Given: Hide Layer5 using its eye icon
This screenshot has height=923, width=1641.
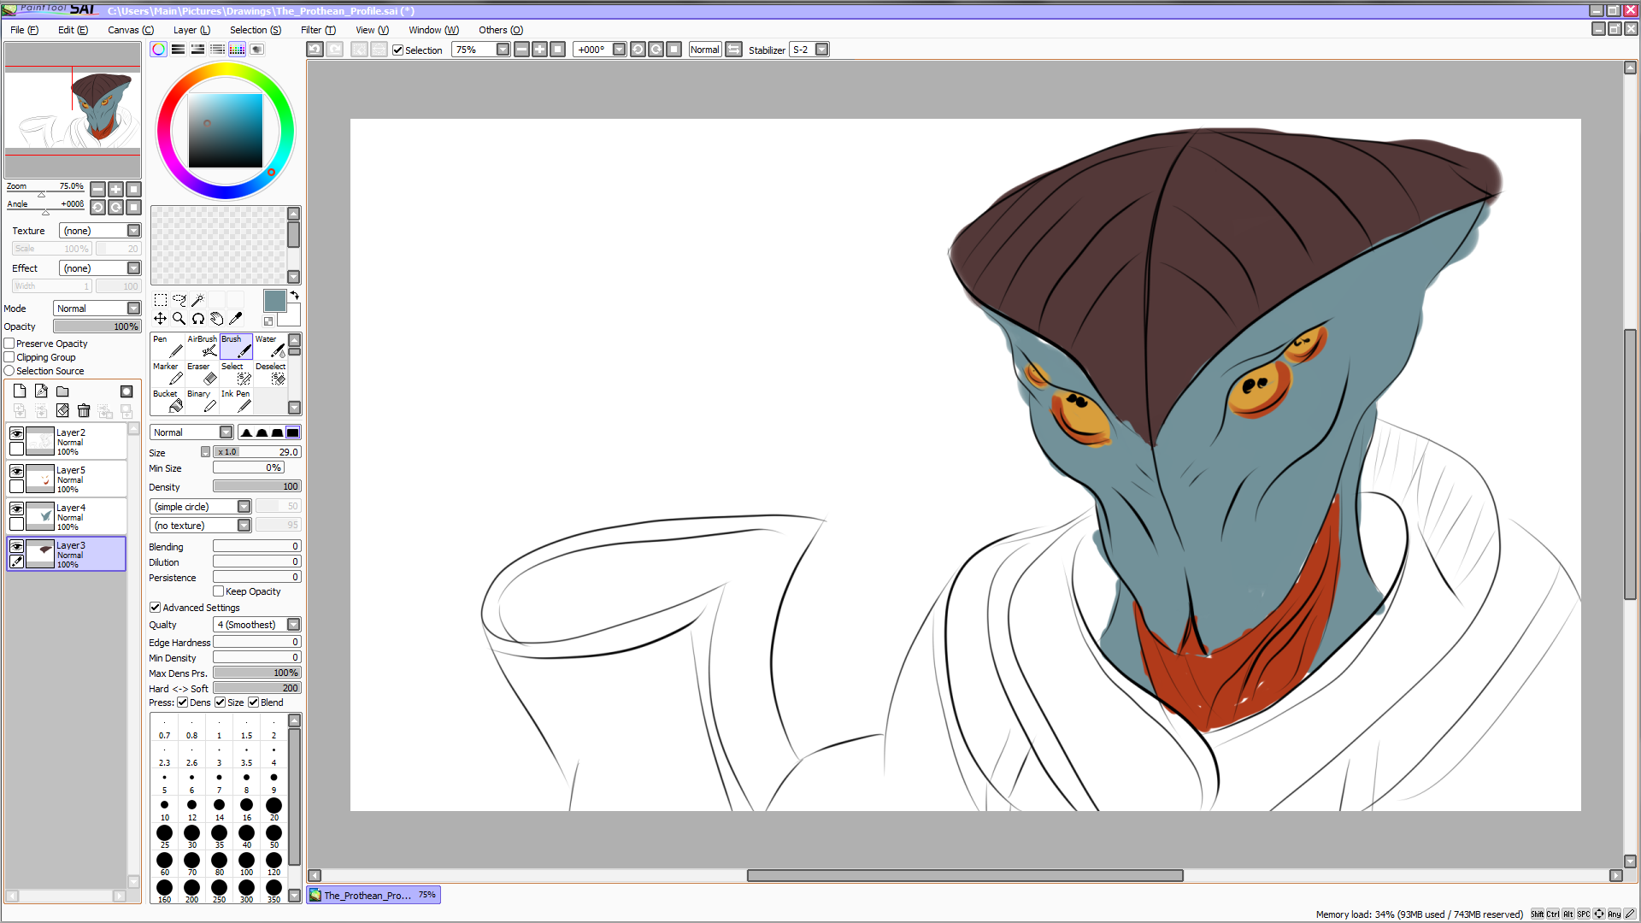Looking at the screenshot, I should point(16,471).
